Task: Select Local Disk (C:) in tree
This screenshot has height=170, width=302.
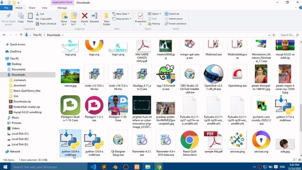Action: pyautogui.click(x=18, y=134)
